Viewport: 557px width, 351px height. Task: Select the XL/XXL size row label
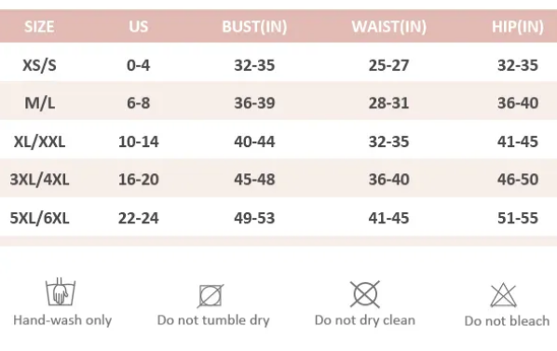[x=39, y=142]
